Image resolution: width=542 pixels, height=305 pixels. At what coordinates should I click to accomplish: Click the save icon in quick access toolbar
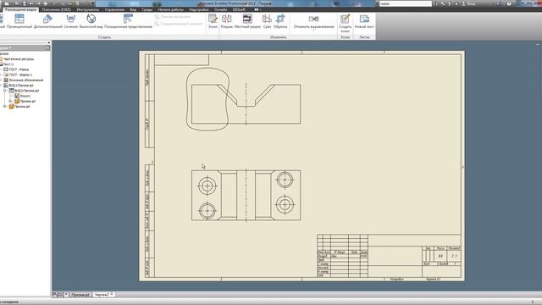pyautogui.click(x=25, y=3)
